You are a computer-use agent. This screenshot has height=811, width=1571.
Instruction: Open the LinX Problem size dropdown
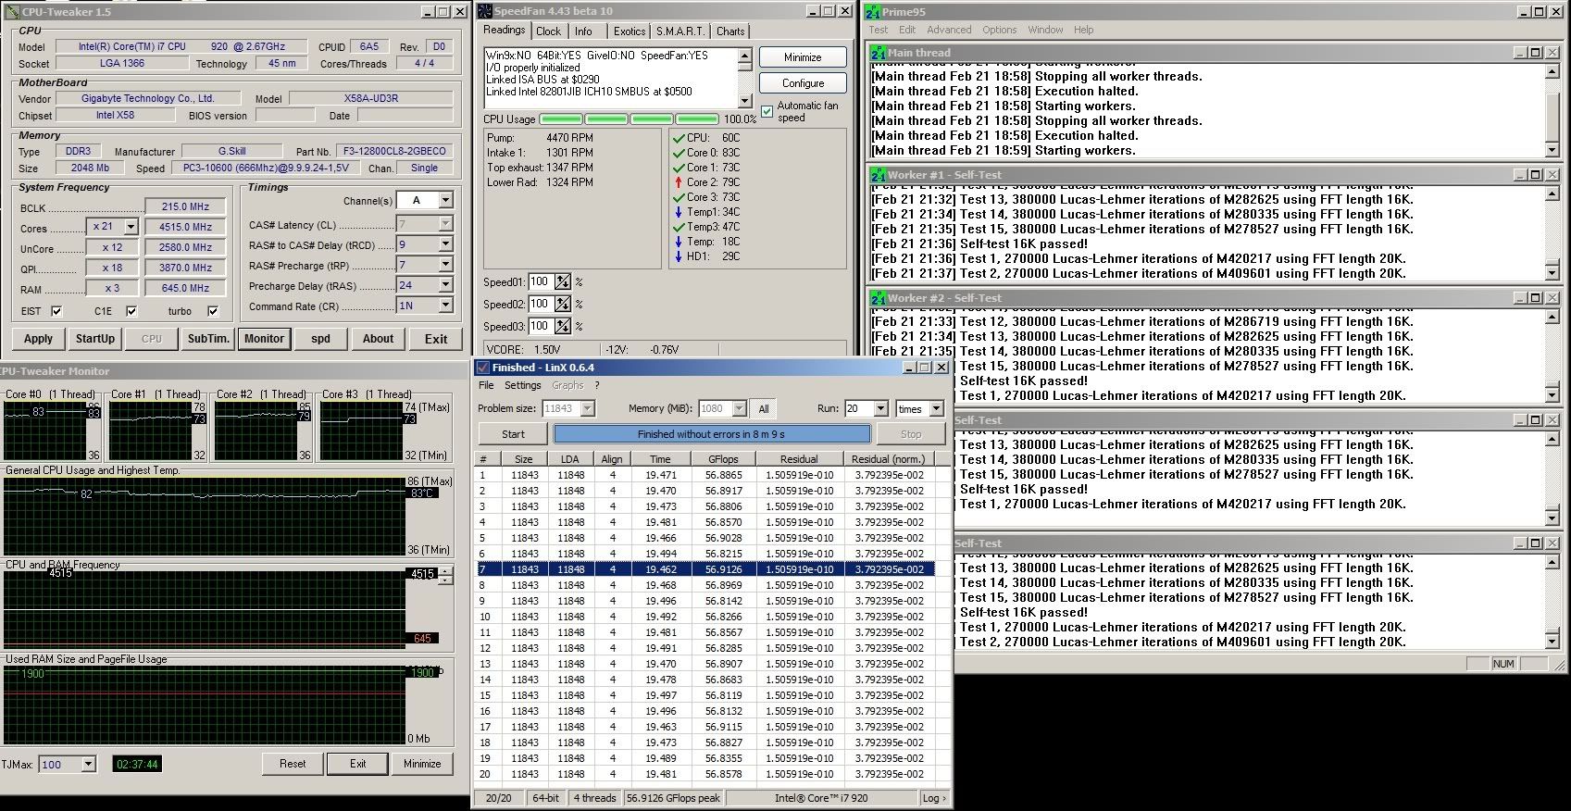[x=587, y=408]
